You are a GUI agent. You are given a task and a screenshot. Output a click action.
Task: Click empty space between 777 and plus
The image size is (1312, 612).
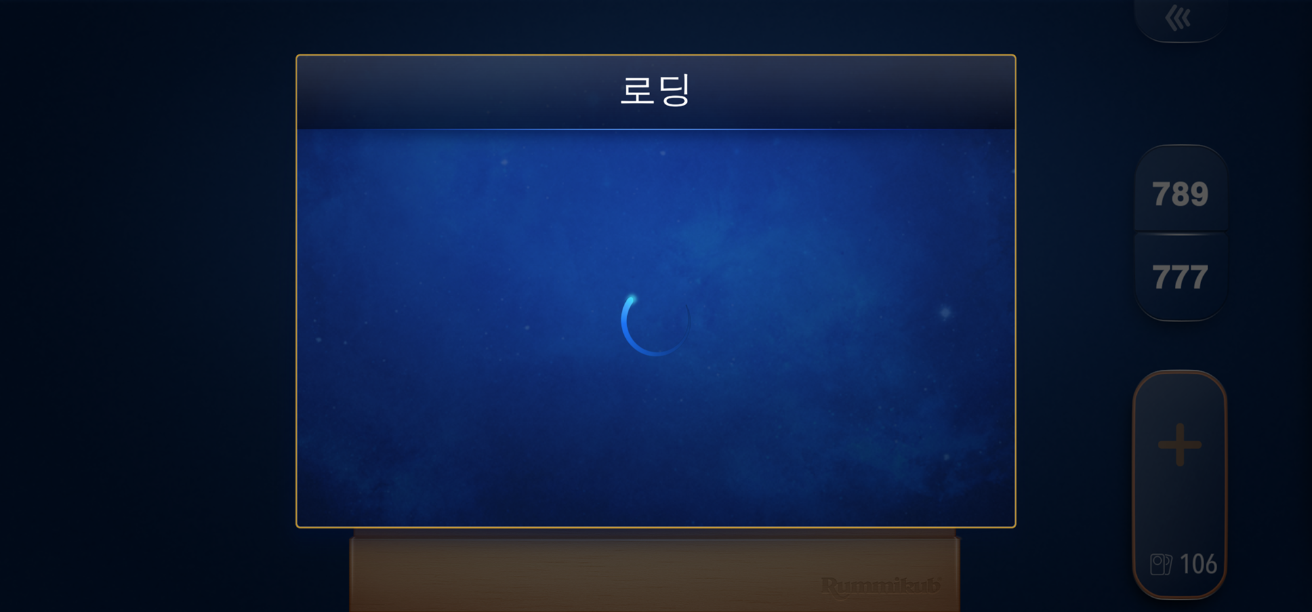[x=1180, y=346]
